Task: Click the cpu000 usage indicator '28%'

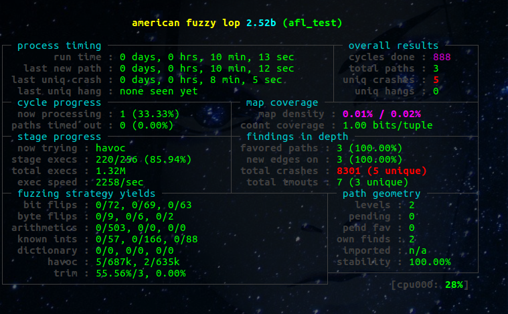Action: [454, 285]
